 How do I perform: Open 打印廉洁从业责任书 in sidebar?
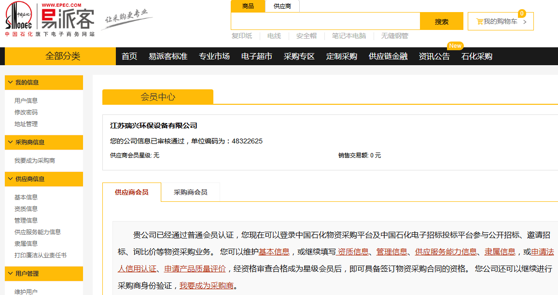pos(41,255)
